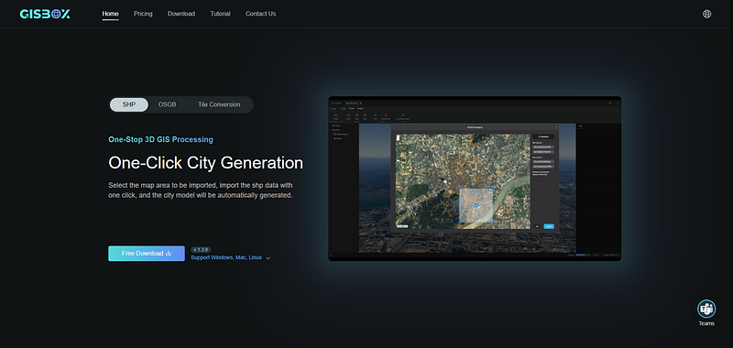Click the Free Download button
Viewport: 733px width, 348px height.
coord(147,253)
